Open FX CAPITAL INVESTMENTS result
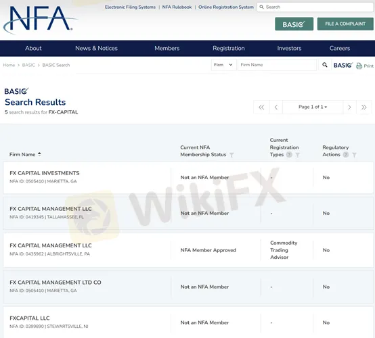This screenshot has height=338, width=375. [x=45, y=173]
